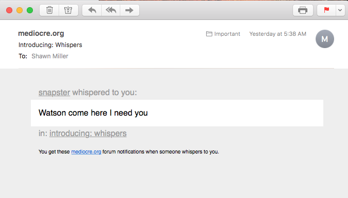Open the introducing: whispers thread link

pyautogui.click(x=88, y=134)
